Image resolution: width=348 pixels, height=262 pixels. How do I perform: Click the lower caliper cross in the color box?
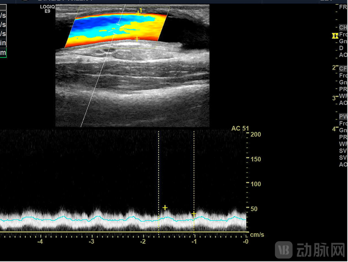pos(137,39)
